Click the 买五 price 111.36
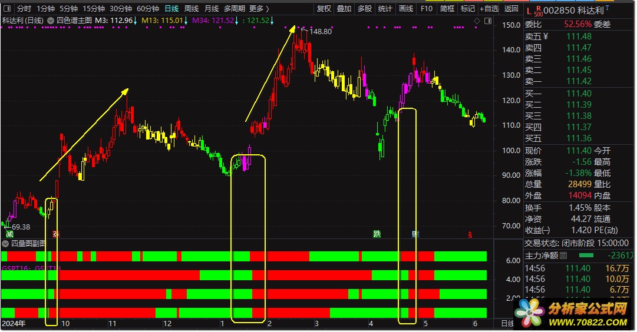 point(579,138)
